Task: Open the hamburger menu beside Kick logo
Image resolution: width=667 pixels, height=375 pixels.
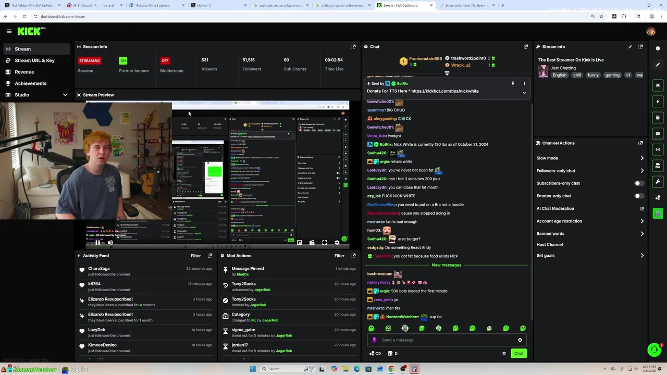Action: coord(9,31)
